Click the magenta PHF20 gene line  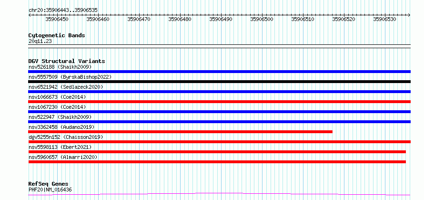[219, 194]
